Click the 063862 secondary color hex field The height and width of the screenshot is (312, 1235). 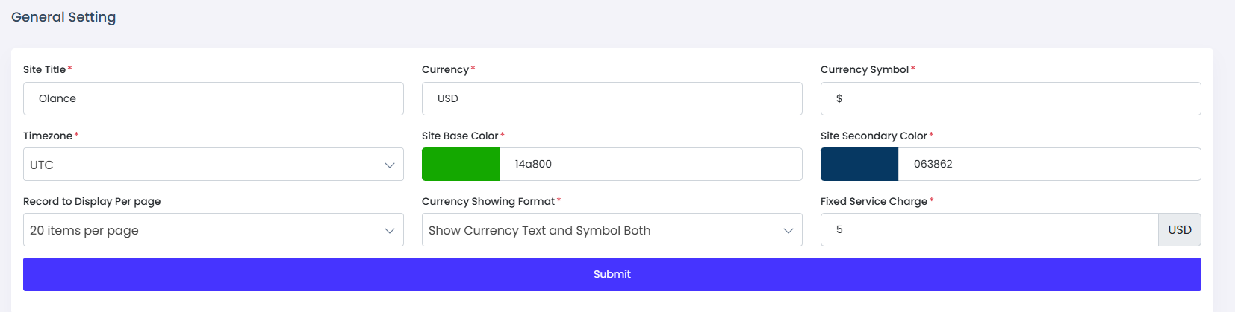pyautogui.click(x=1048, y=165)
